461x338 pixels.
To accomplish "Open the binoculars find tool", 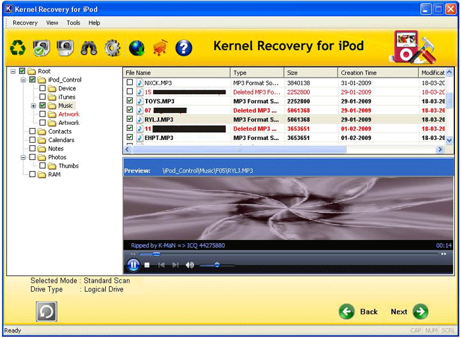I will click(89, 48).
